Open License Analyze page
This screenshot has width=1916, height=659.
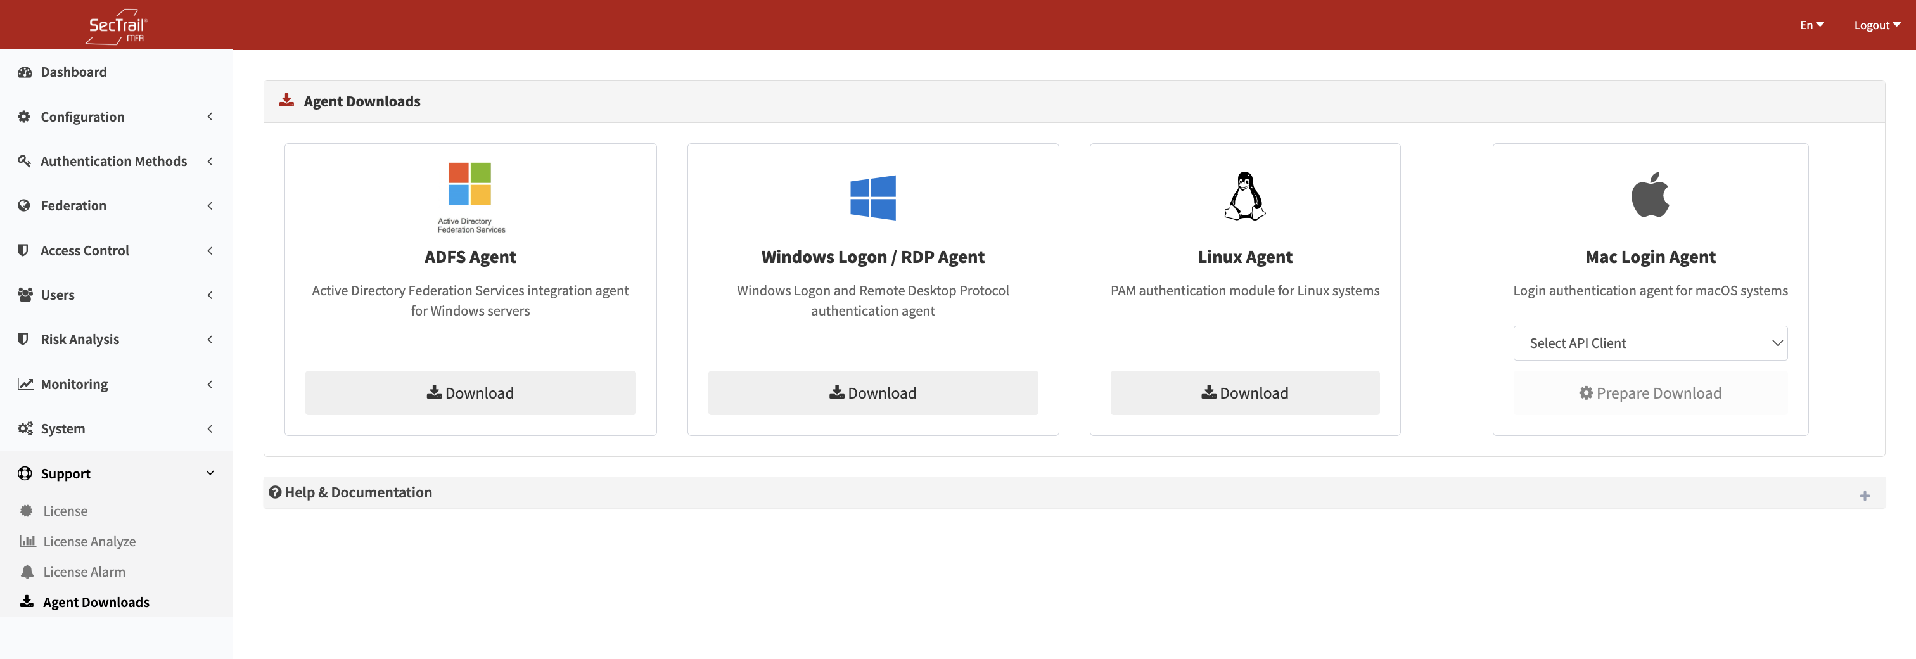[x=89, y=541]
